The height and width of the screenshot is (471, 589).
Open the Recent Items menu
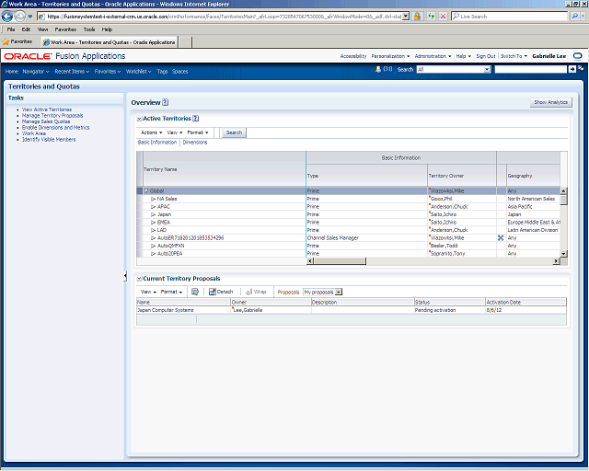tap(72, 72)
